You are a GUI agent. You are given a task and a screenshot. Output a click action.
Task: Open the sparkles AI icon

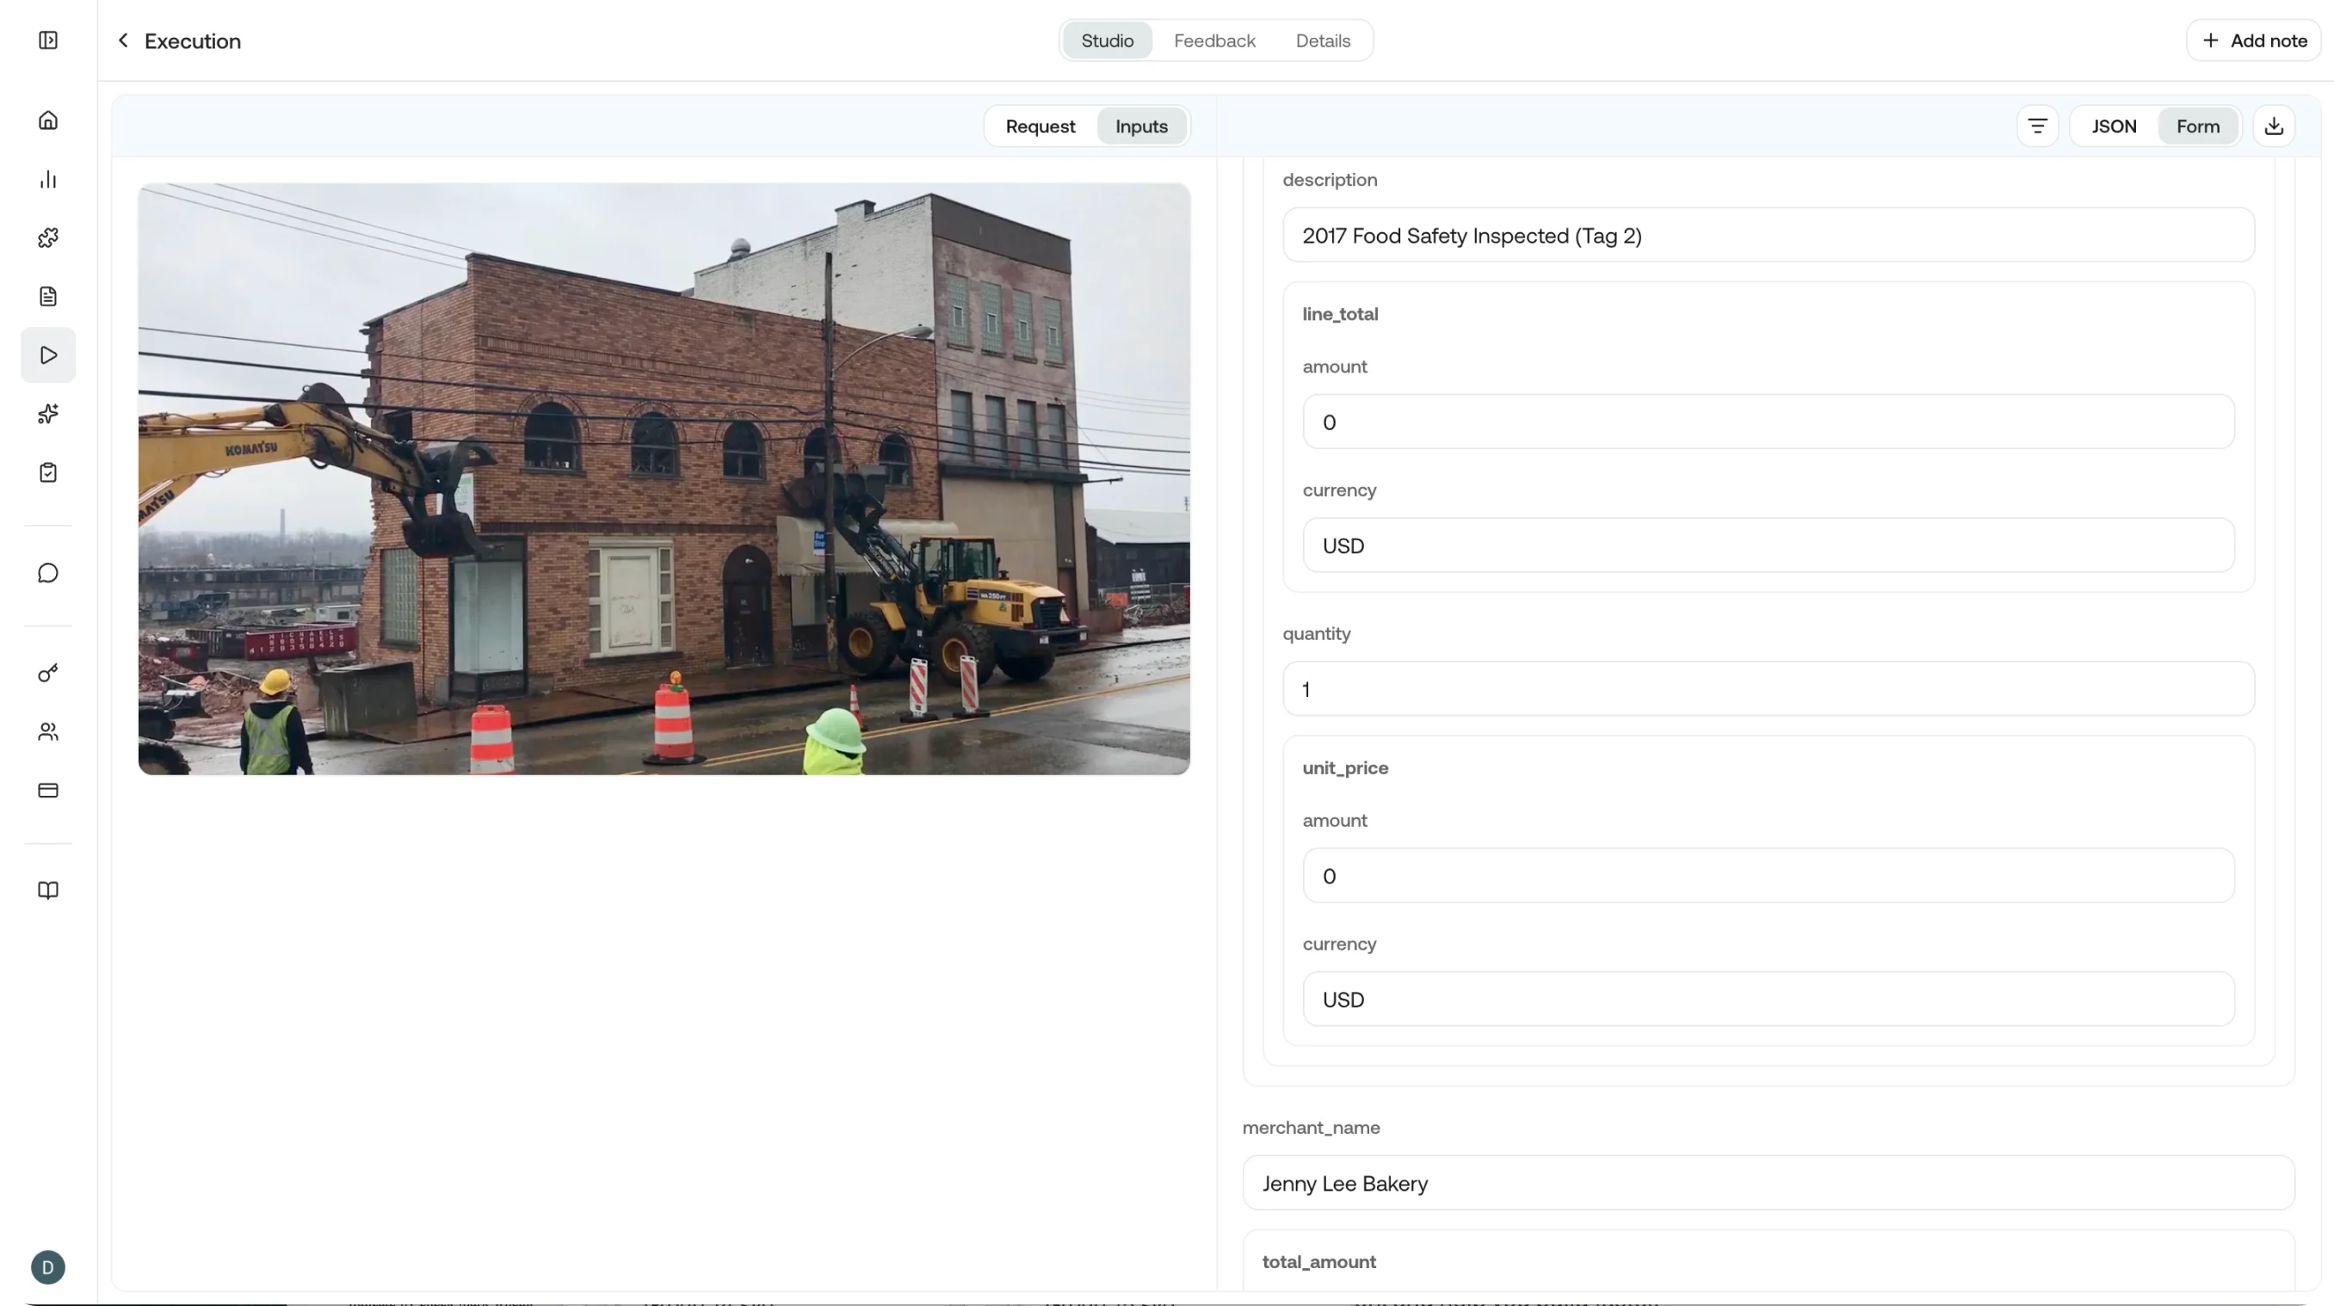pos(48,414)
